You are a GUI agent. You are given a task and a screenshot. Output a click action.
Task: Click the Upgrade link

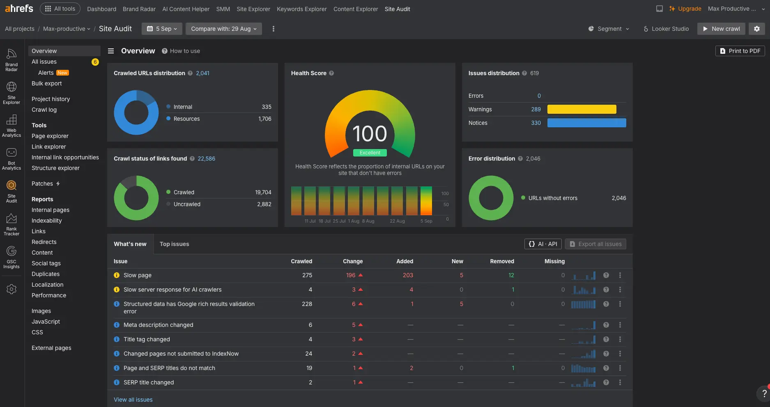pyautogui.click(x=685, y=9)
